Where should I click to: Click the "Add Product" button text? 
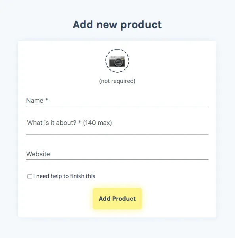[x=117, y=199]
